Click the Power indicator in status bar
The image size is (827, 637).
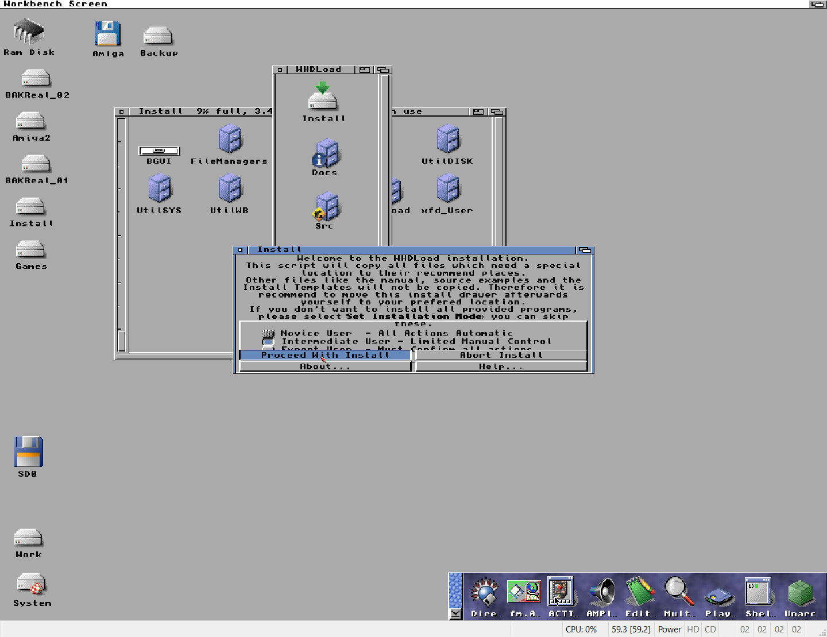pos(670,630)
